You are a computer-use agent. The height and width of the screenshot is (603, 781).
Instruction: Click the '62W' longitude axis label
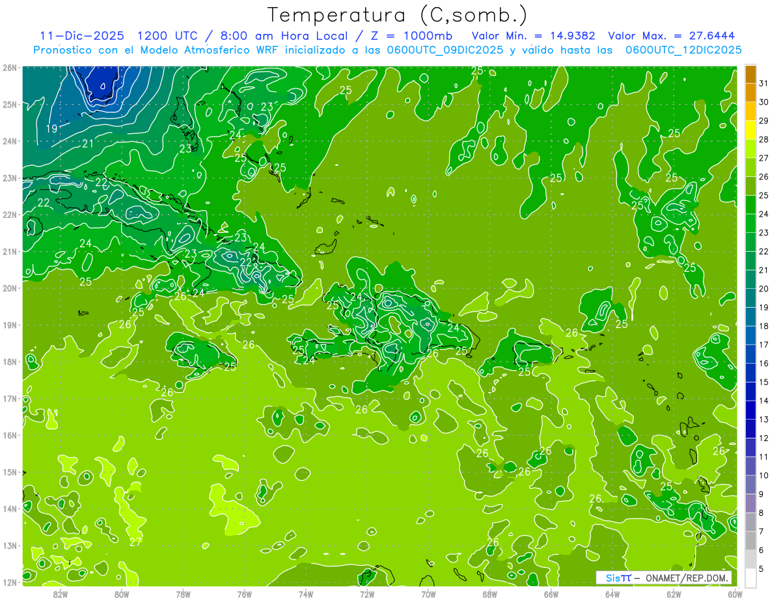pyautogui.click(x=674, y=595)
